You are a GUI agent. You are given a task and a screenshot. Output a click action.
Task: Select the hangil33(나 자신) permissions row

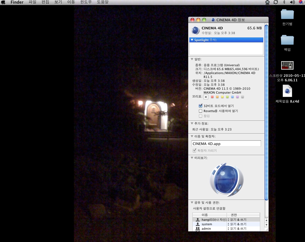226,220
